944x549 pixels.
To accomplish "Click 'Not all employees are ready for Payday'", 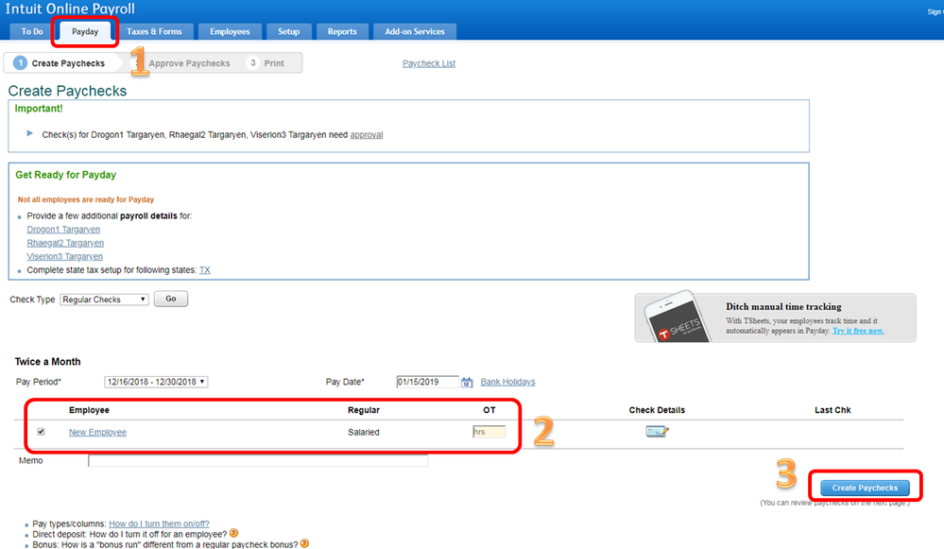I will point(85,199).
